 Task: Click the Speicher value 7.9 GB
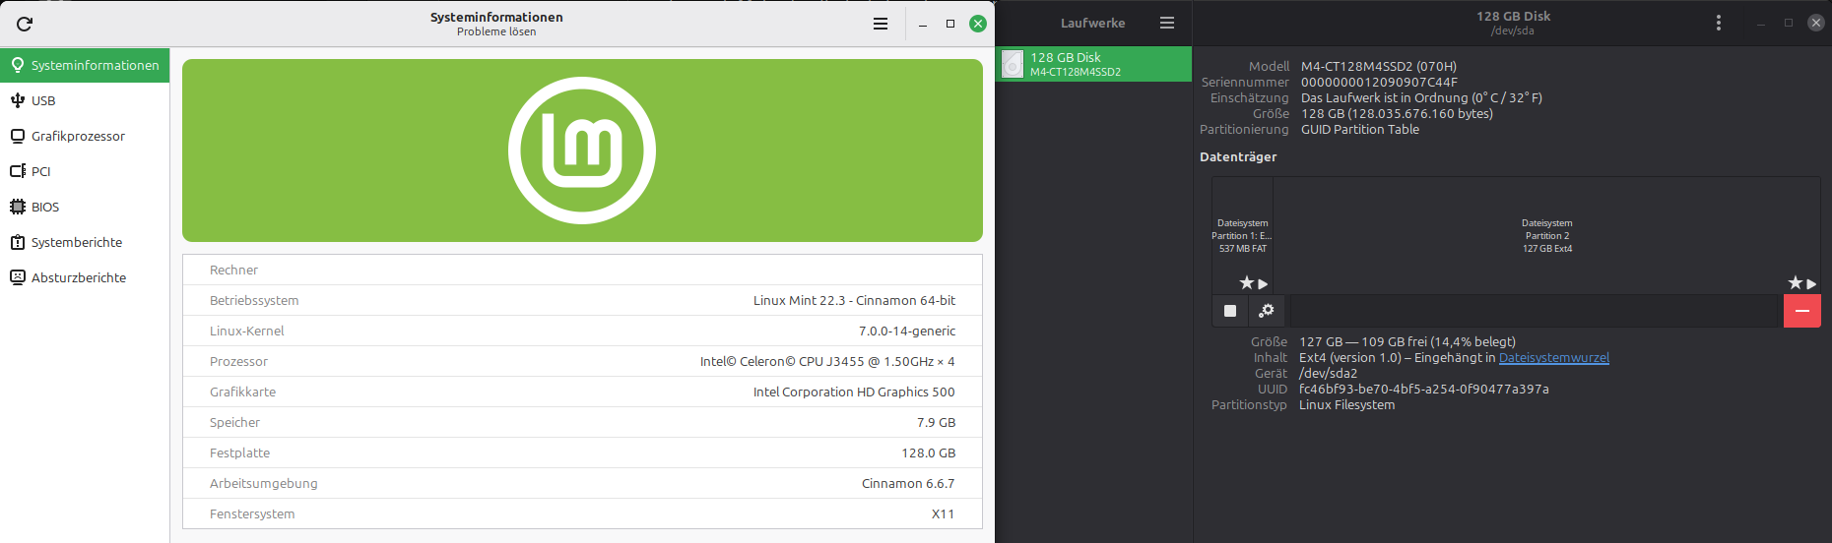936,422
